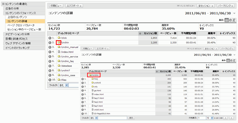Click the row icon beside /Urchin_manual

tap(50, 47)
